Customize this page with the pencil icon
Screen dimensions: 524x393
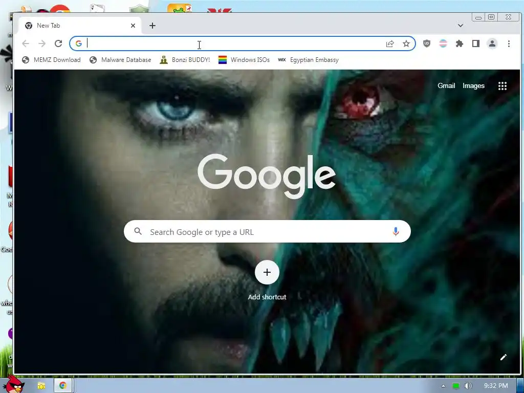[504, 357]
